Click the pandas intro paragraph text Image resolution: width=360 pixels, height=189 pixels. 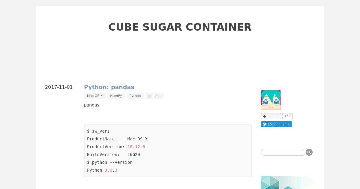tap(92, 105)
